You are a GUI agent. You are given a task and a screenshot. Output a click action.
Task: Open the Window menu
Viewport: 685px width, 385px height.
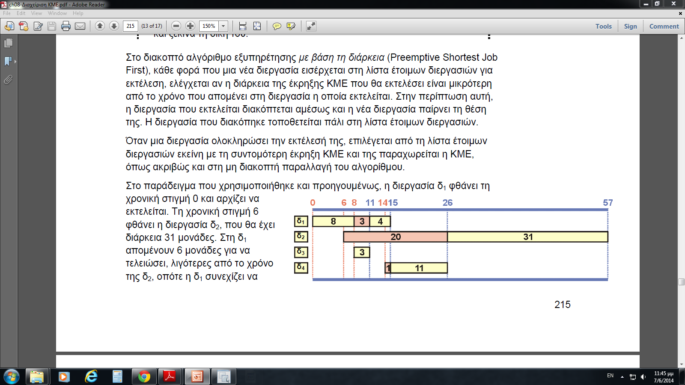coord(57,13)
